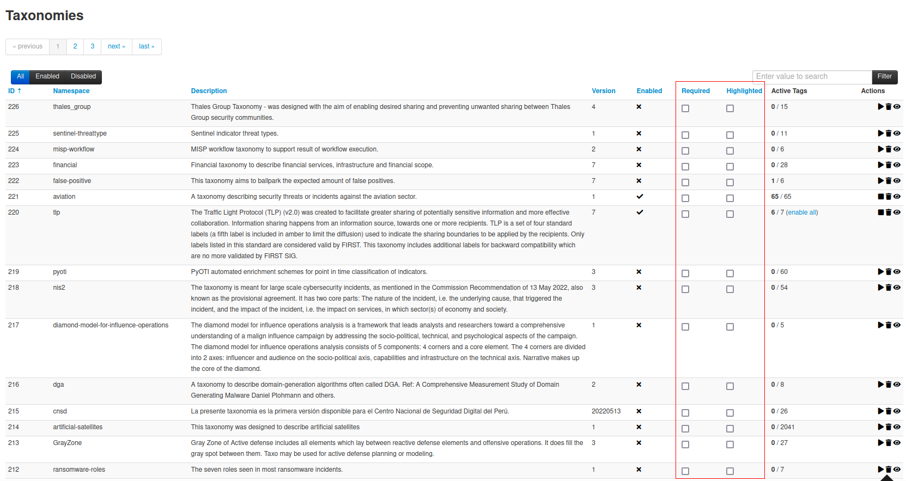View the false-positive taxonomy via eye icon
The width and height of the screenshot is (906, 481).
click(x=897, y=181)
